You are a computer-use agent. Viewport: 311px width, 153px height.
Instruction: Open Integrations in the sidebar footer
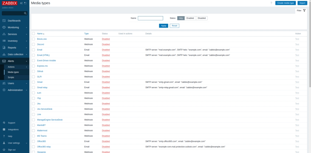[x=13, y=130]
